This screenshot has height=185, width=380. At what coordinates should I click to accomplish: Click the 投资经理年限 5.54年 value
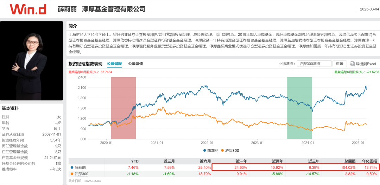point(56,140)
